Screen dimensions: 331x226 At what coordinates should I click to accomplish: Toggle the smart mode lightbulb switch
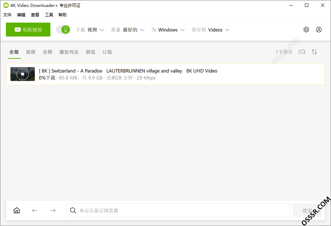coord(63,30)
